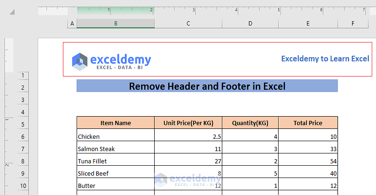
Task: Select the 'Tuna Fillet' cell
Action: point(115,161)
